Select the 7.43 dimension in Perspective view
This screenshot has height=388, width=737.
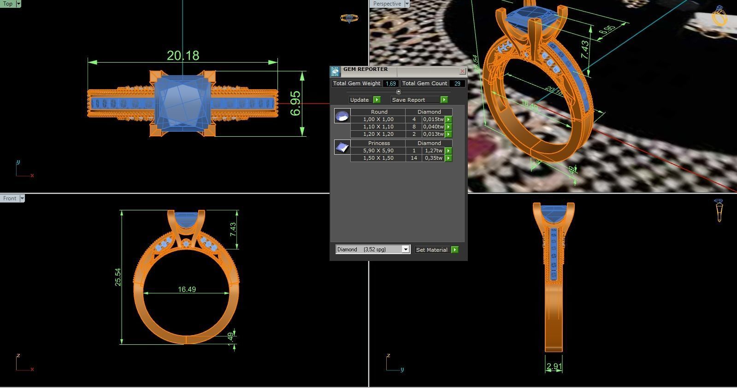pos(584,50)
